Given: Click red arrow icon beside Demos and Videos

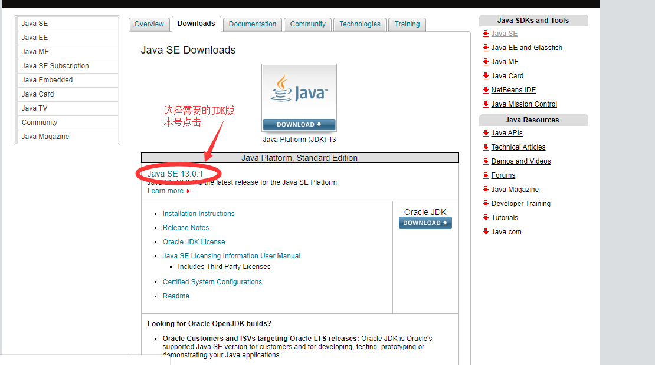Looking at the screenshot, I should tap(486, 161).
